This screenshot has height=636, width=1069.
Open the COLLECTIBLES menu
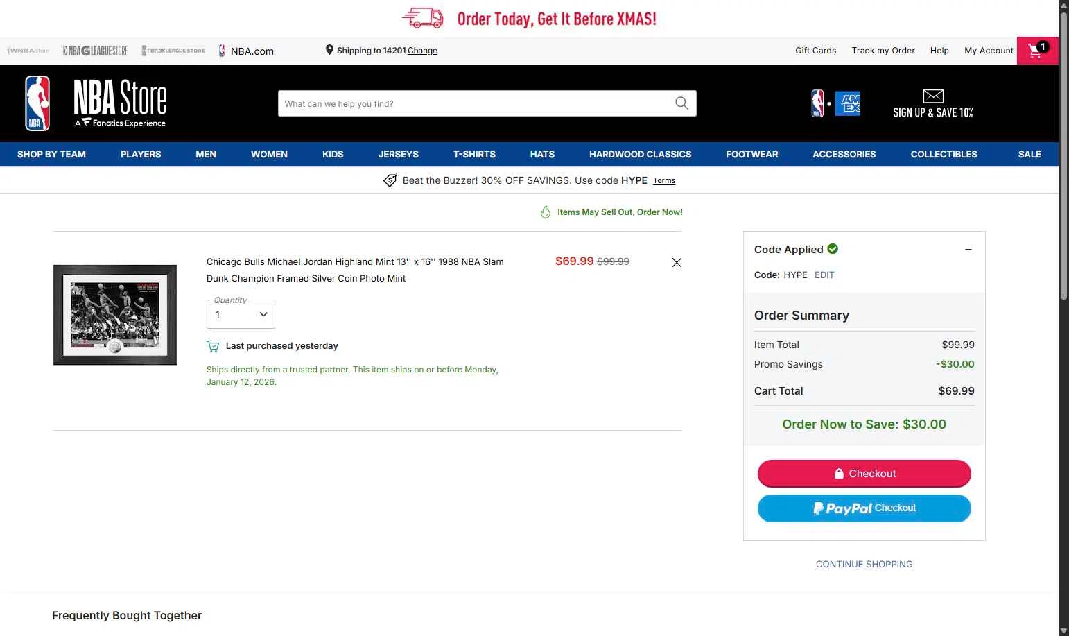tap(944, 154)
